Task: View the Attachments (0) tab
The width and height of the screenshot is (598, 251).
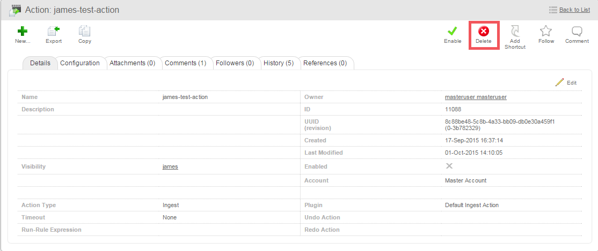Action: (132, 63)
